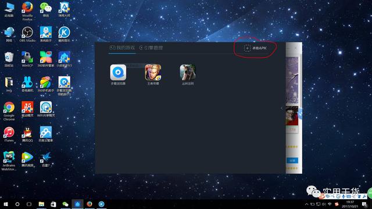372x209 pixels.
Task: Switch to Firefox on the taskbar
Action: (x=90, y=204)
